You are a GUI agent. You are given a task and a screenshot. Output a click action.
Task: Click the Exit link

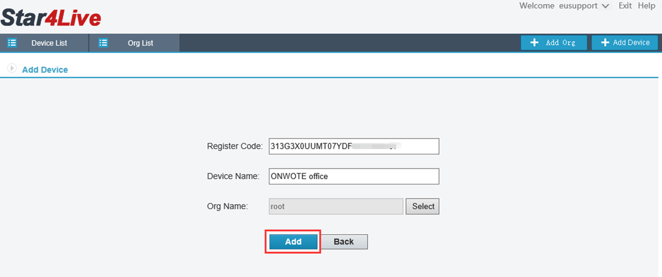[625, 6]
